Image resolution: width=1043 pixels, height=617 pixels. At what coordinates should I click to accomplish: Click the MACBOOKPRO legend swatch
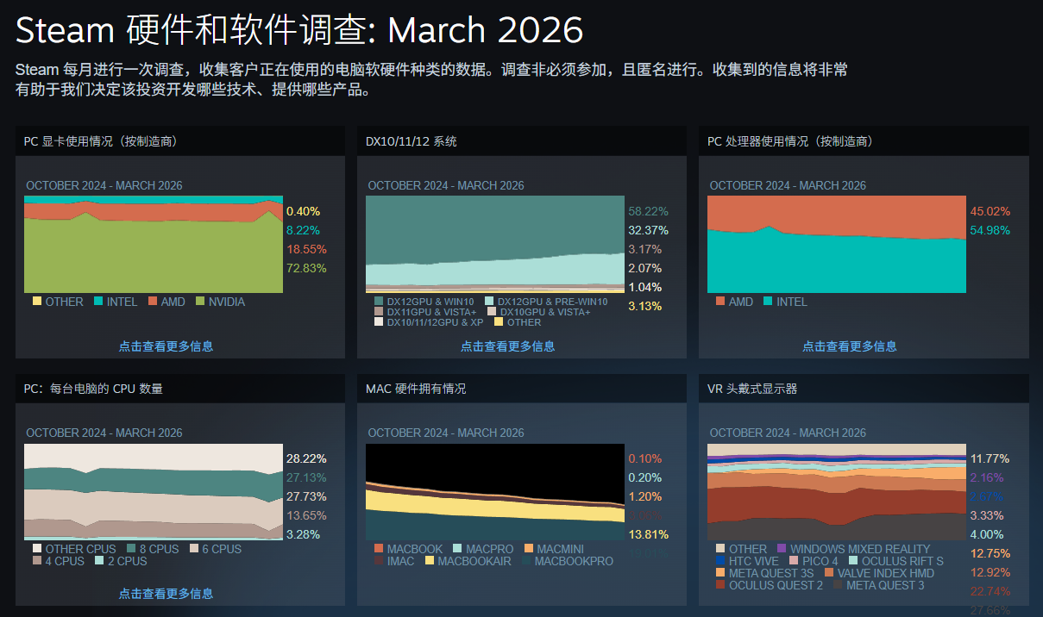pos(527,561)
